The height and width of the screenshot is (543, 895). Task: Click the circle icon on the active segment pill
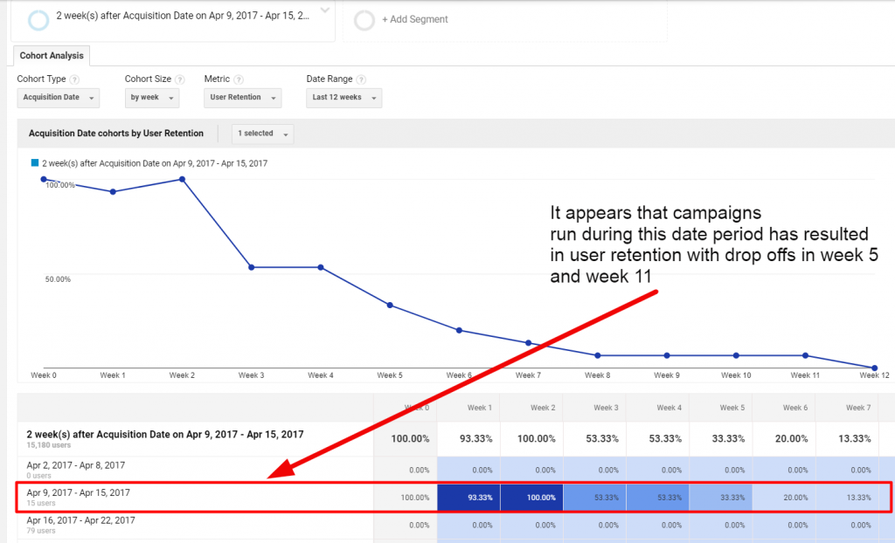coord(37,19)
